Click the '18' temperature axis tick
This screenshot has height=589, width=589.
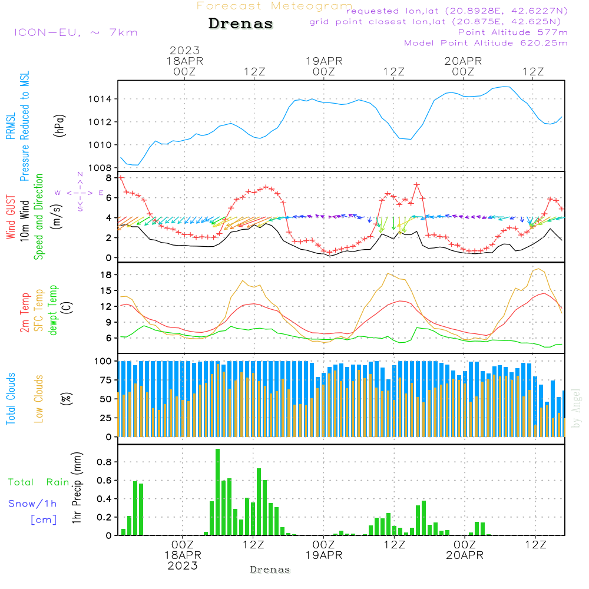[x=106, y=275]
